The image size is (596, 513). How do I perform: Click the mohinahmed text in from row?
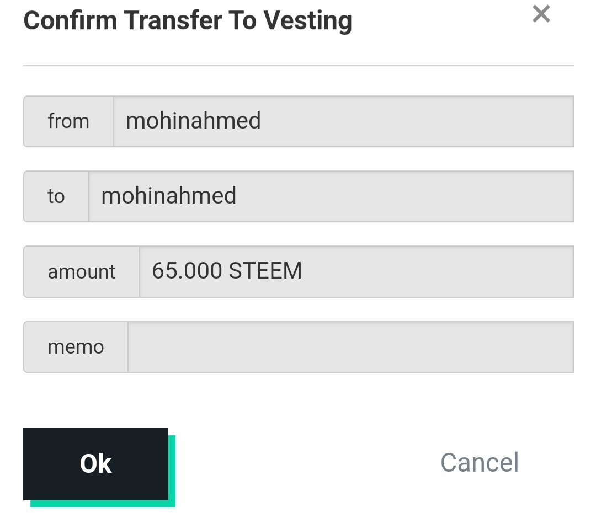click(193, 120)
